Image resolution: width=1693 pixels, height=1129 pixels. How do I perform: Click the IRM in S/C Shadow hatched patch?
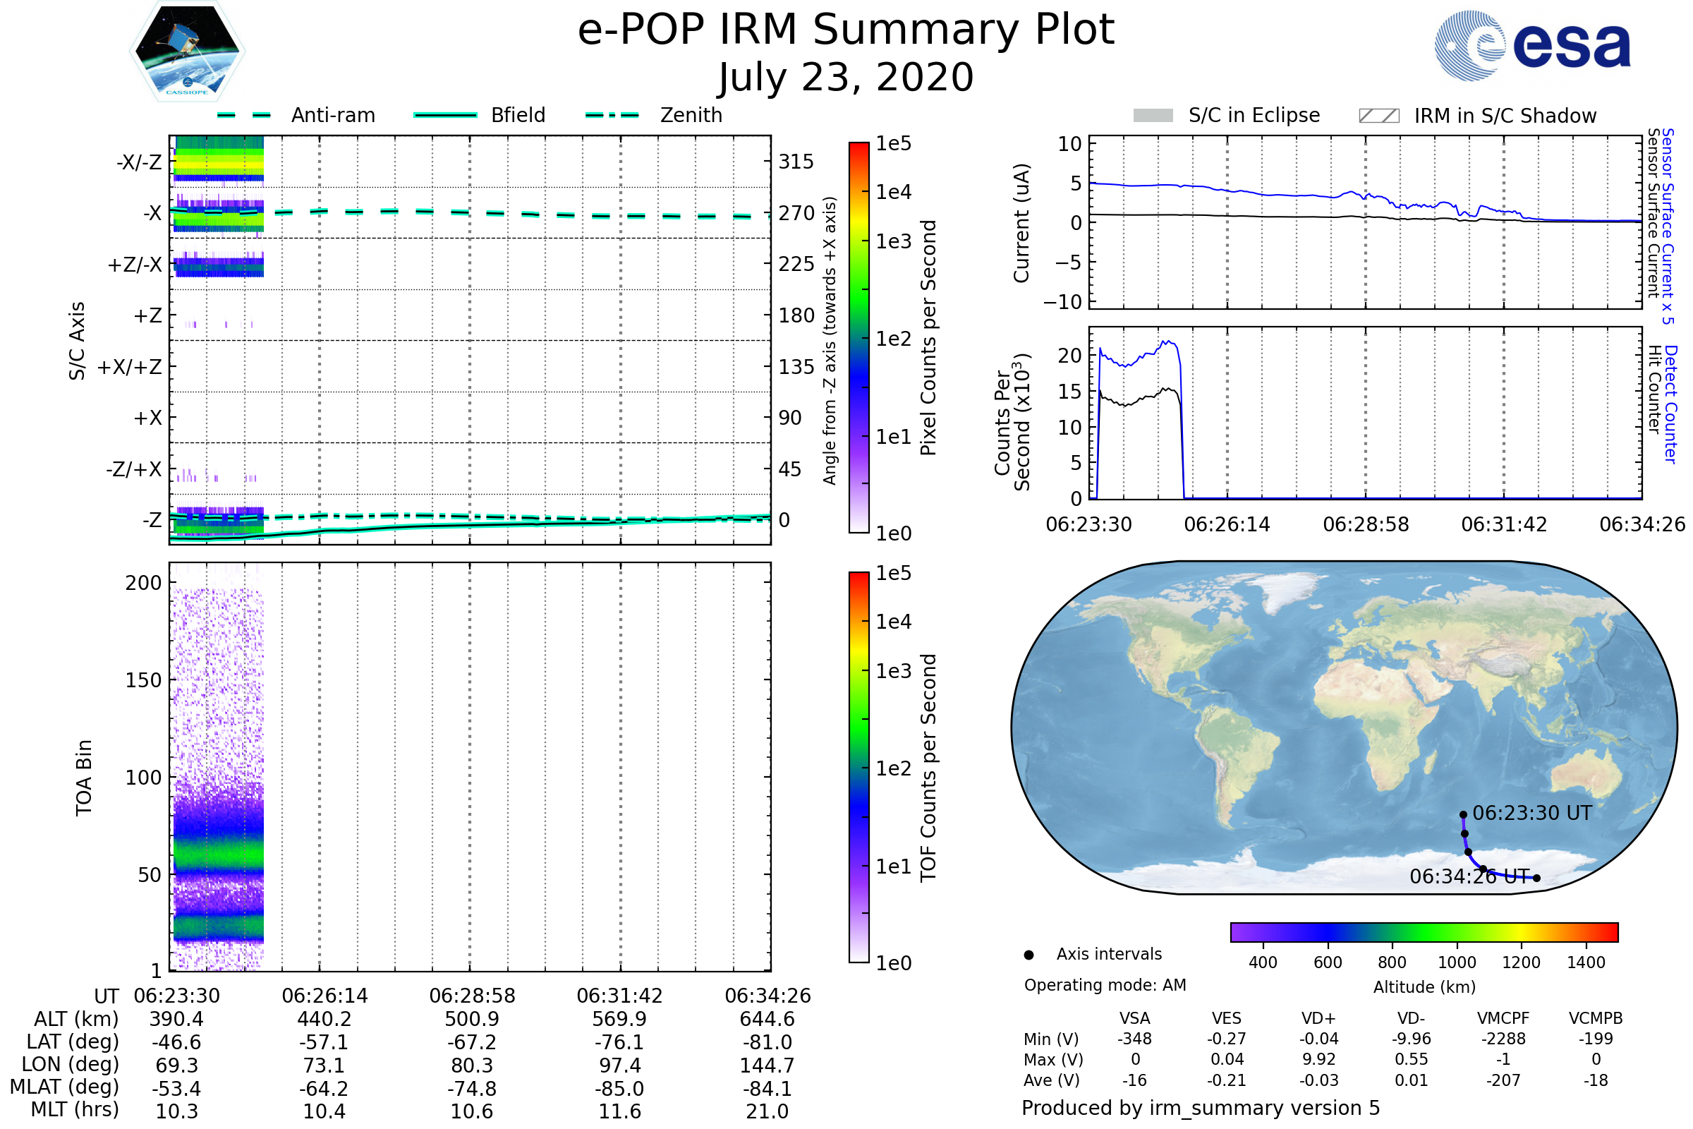point(1378,116)
